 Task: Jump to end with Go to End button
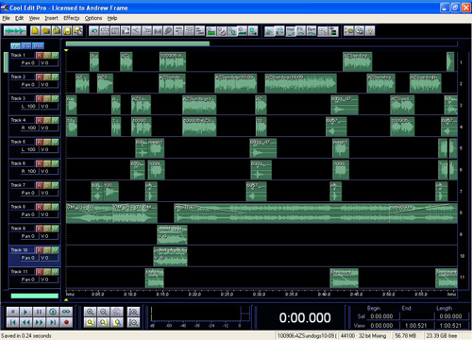pos(53,322)
